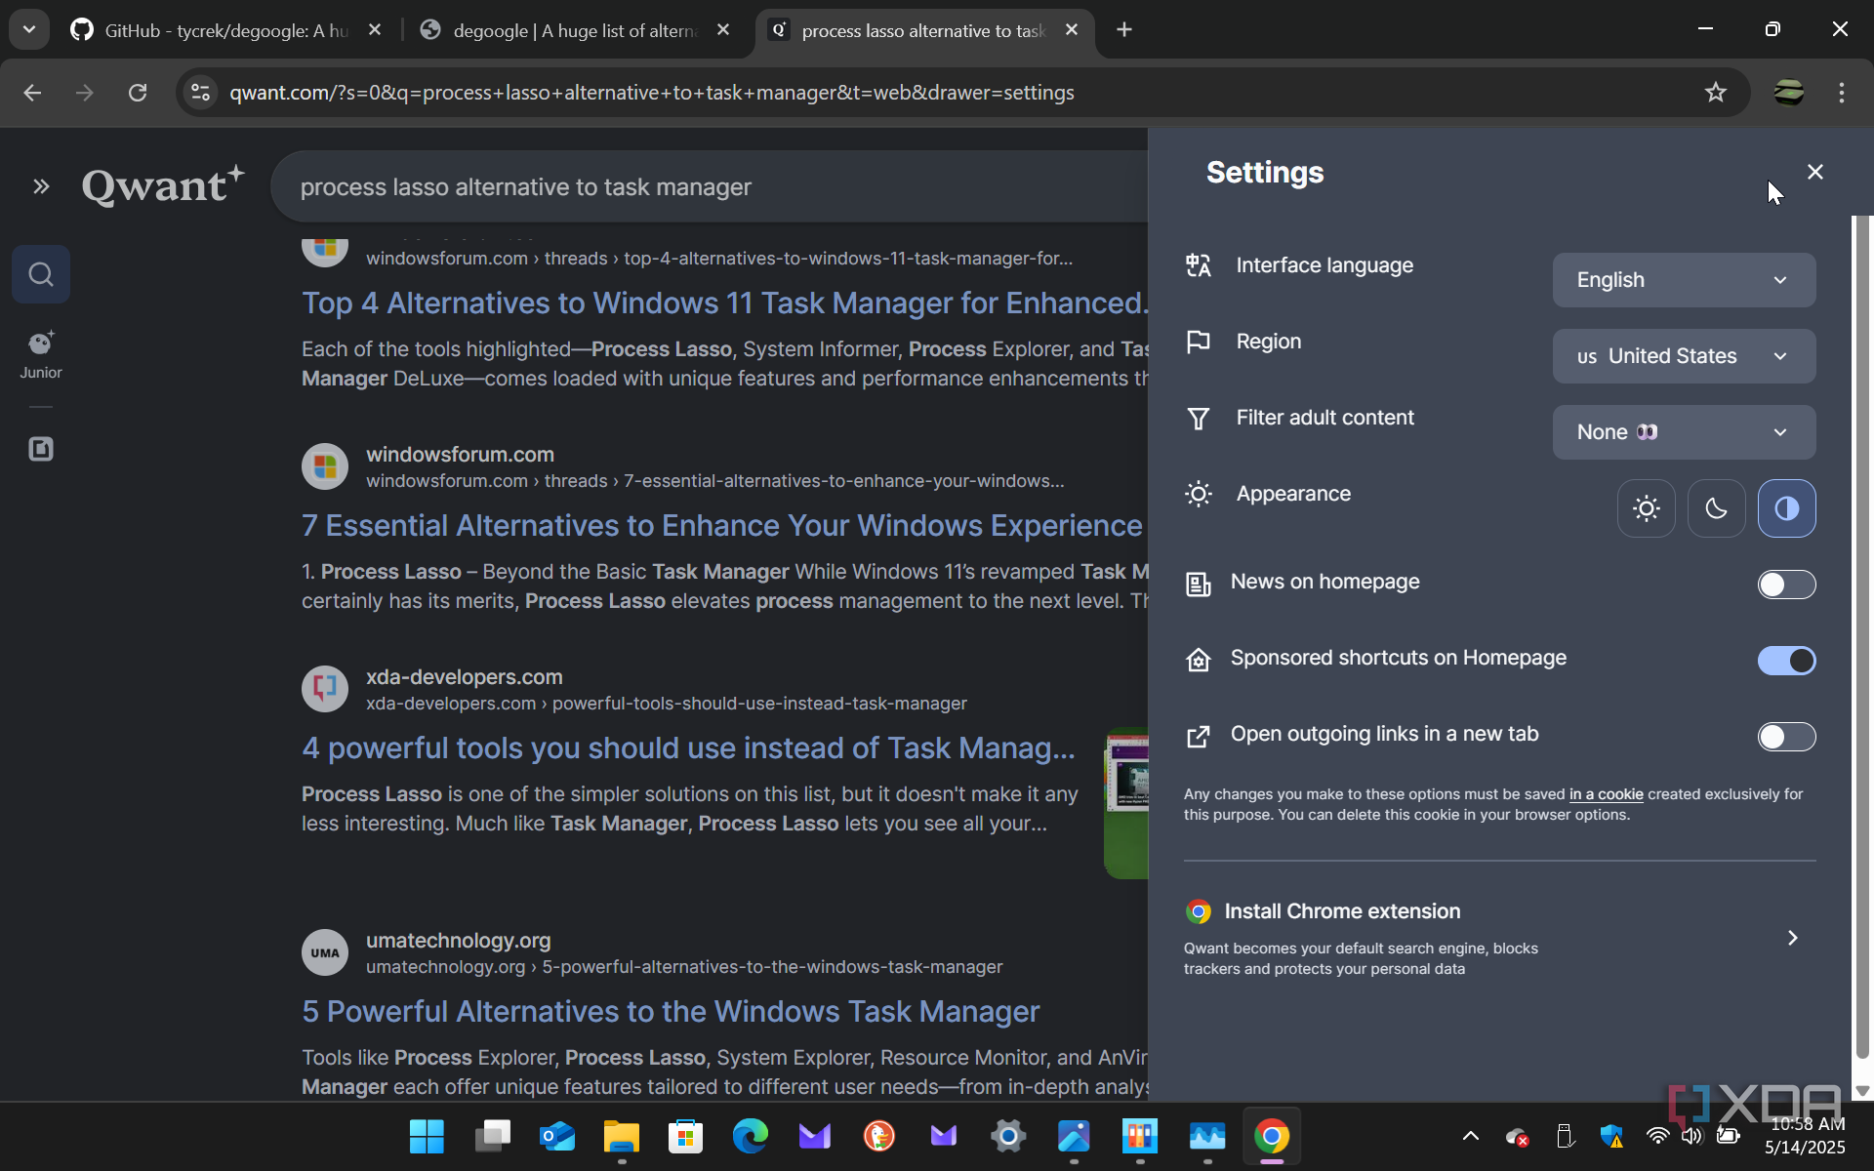
Task: Click the Region flag icon
Action: coord(1198,342)
